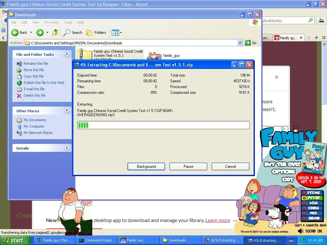Viewport: 327px width, 245px height.
Task: Open the View menu in Downloads
Action: pos(36,22)
